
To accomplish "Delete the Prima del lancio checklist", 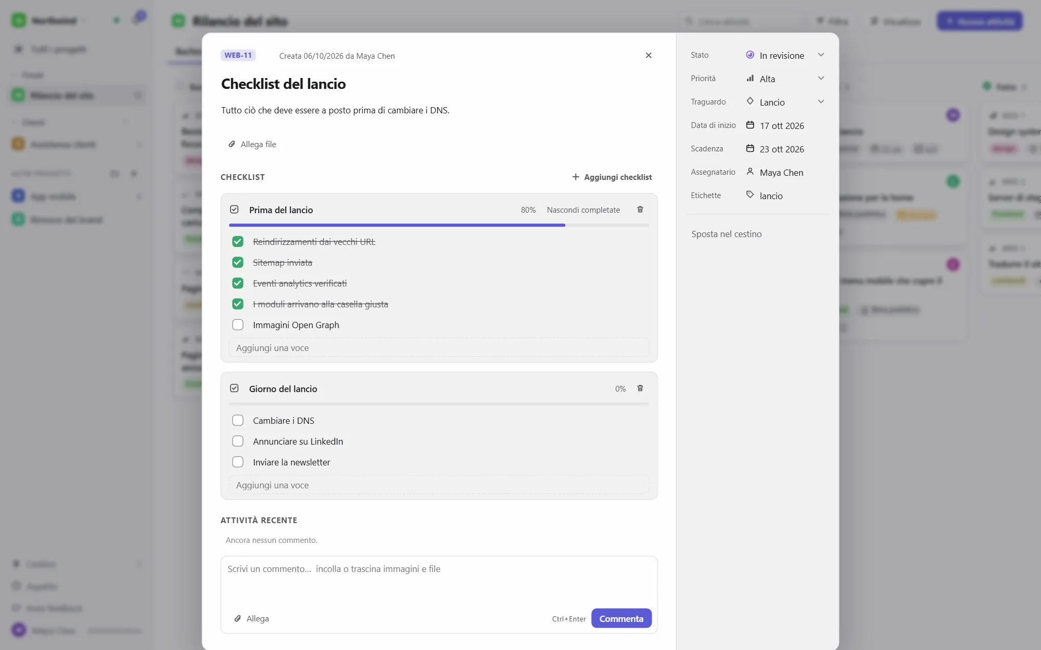I will click(640, 210).
